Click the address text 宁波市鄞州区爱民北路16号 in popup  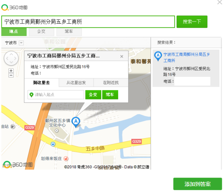(66, 67)
